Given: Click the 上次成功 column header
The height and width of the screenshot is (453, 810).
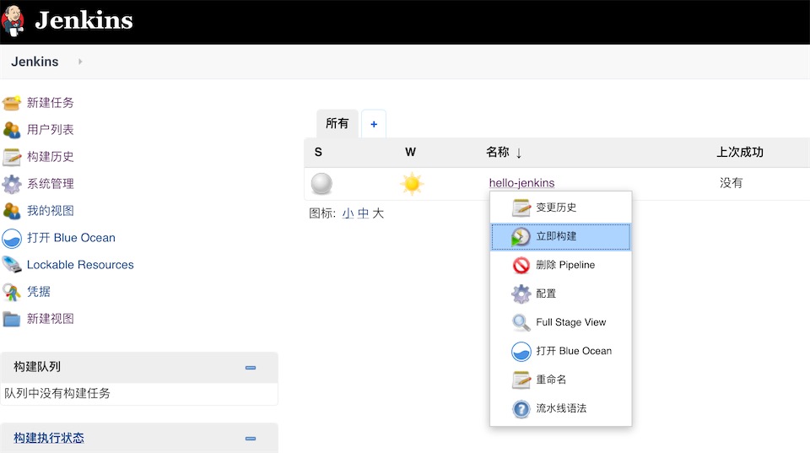Looking at the screenshot, I should 740,152.
